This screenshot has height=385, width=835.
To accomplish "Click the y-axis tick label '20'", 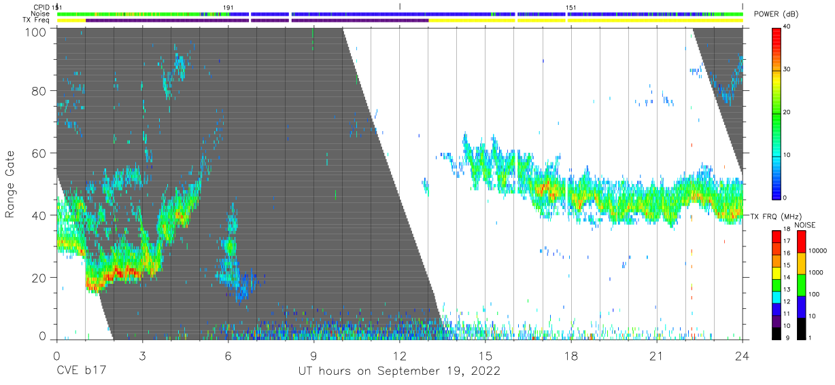I will point(40,278).
